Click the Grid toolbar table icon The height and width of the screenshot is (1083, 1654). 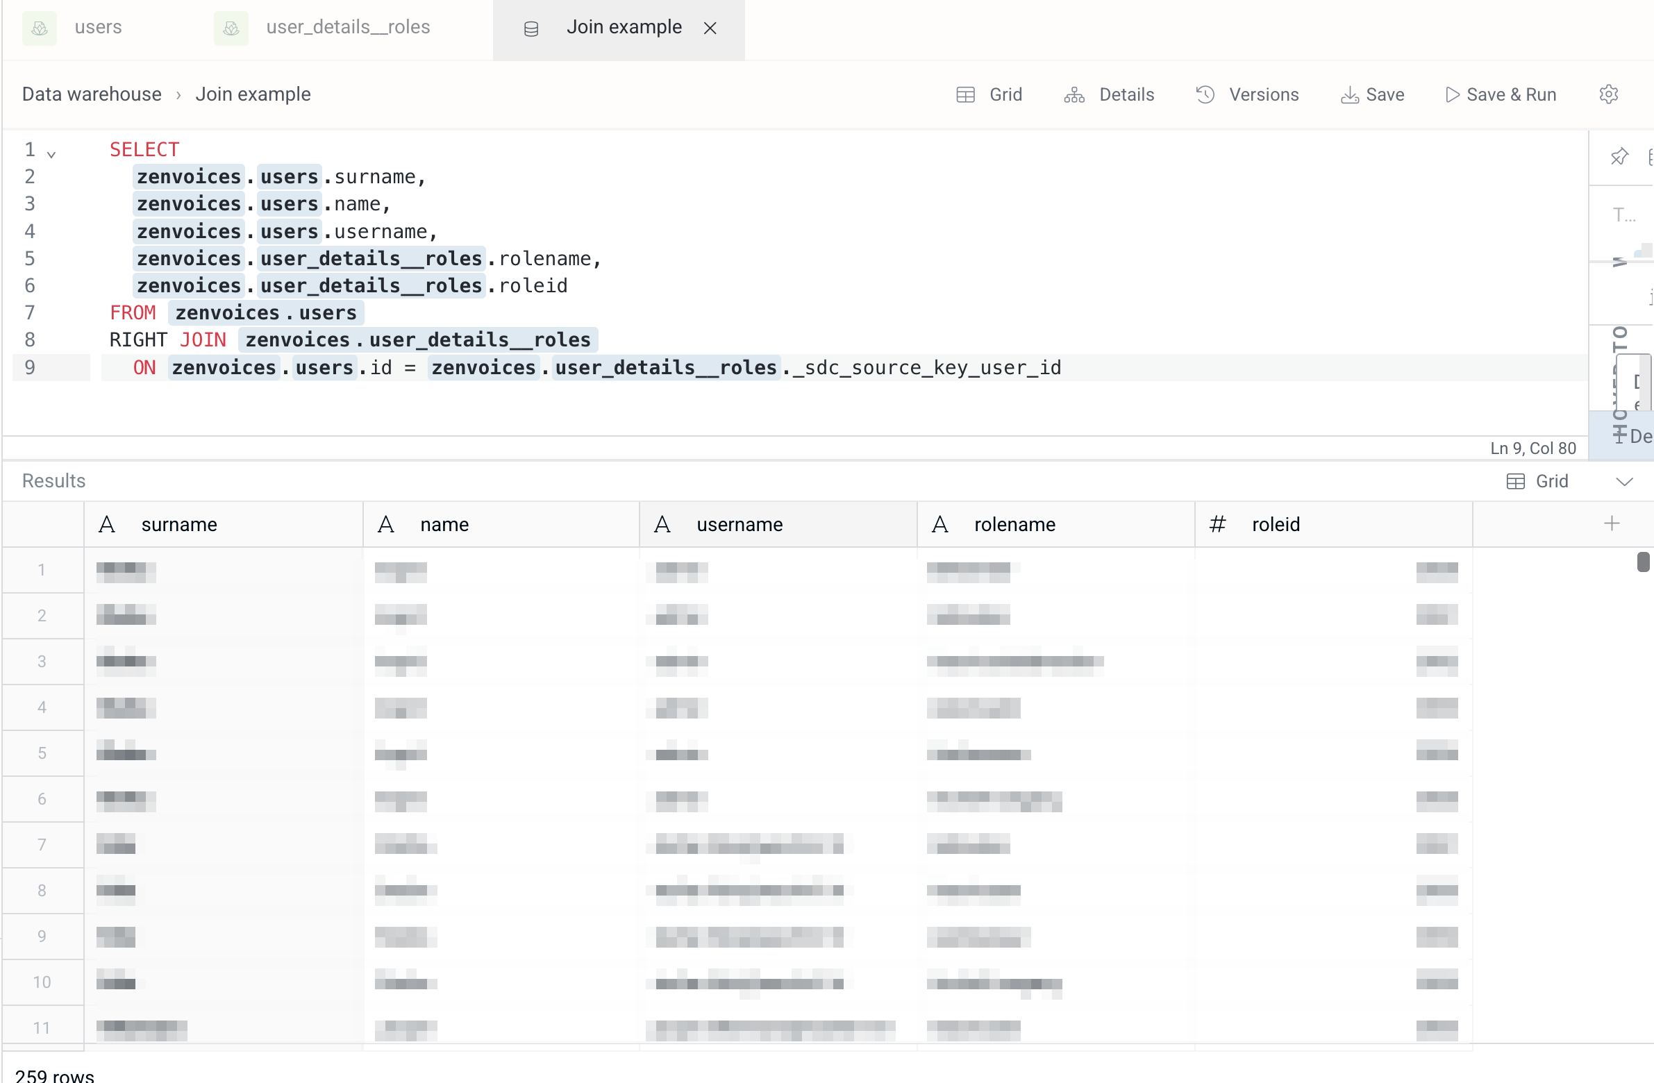[966, 95]
